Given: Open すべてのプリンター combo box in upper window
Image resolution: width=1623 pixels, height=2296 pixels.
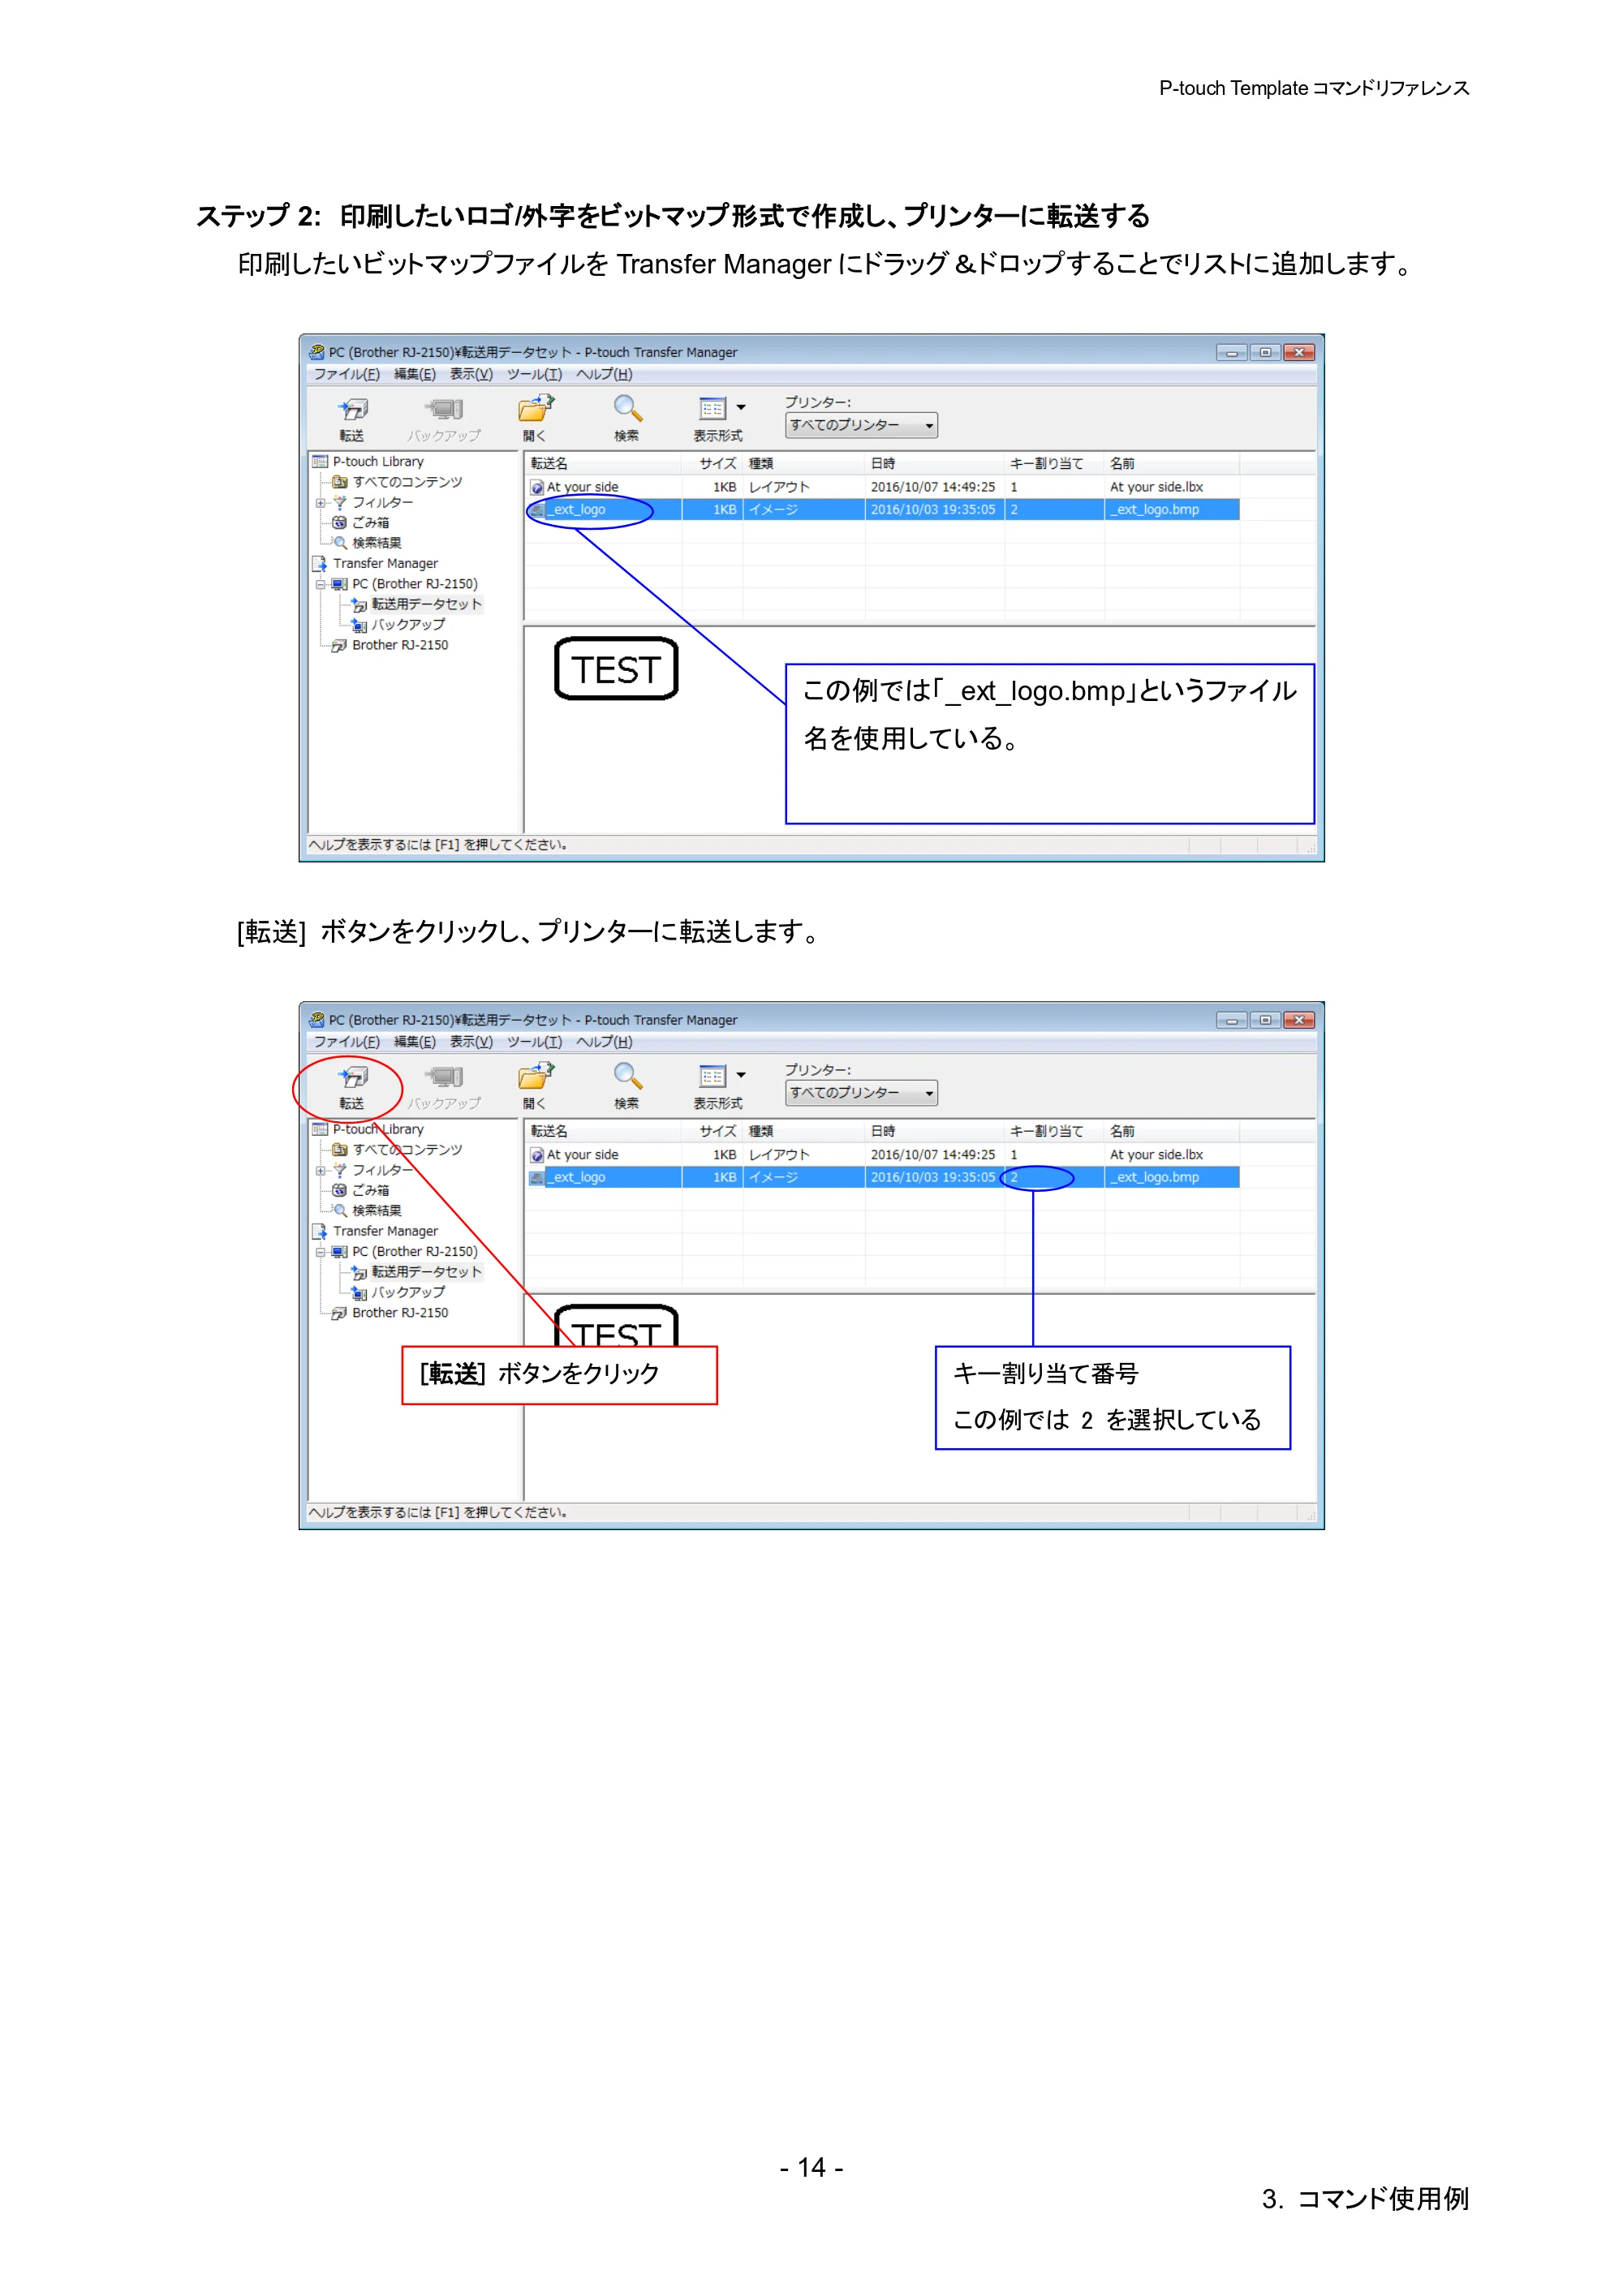Looking at the screenshot, I should [x=861, y=426].
